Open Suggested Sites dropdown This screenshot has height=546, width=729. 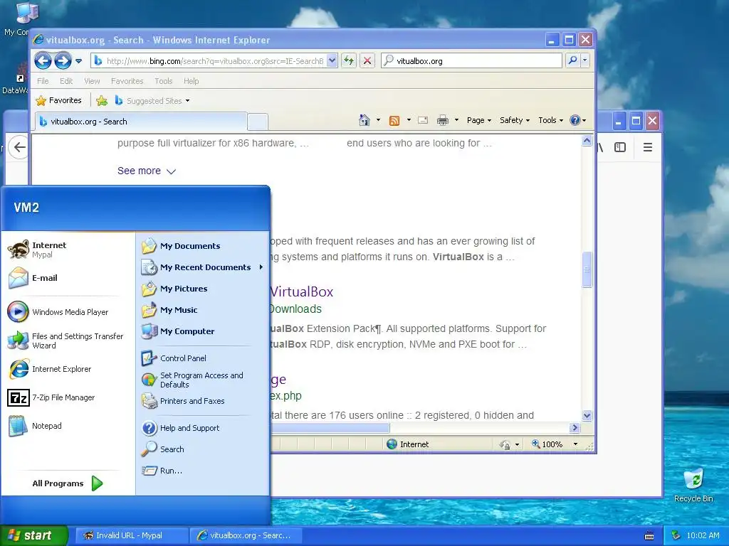(x=152, y=100)
